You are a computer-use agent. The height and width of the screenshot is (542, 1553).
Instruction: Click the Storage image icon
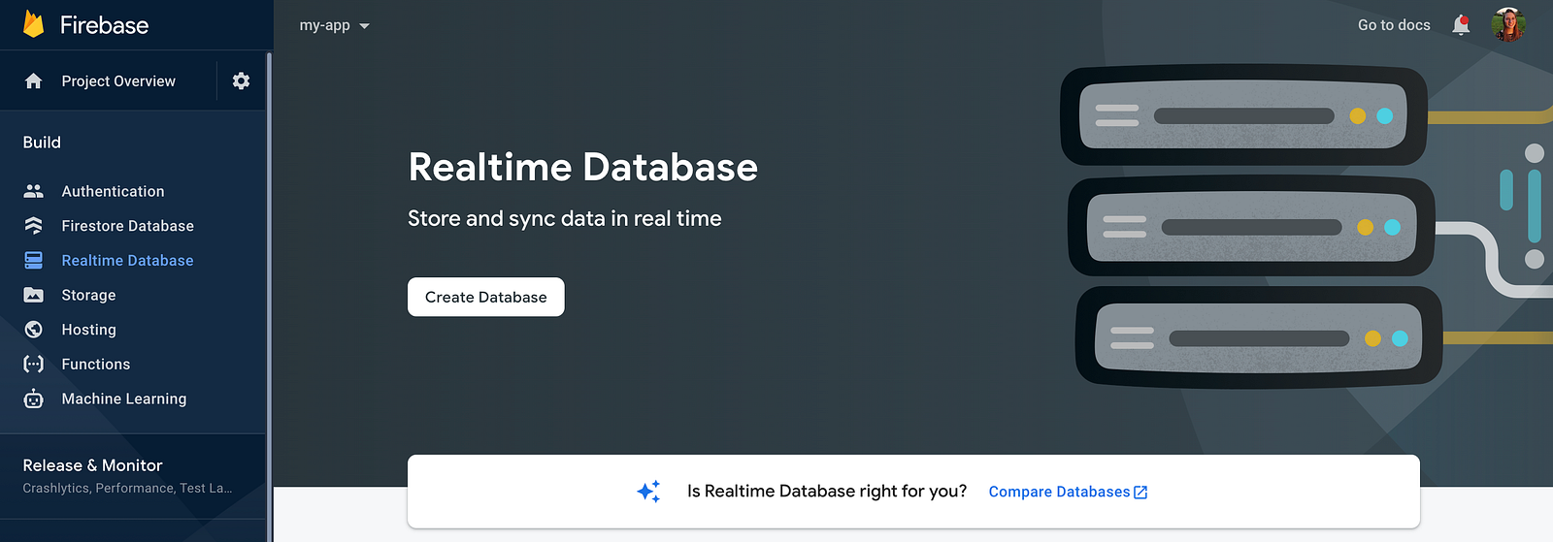point(33,295)
